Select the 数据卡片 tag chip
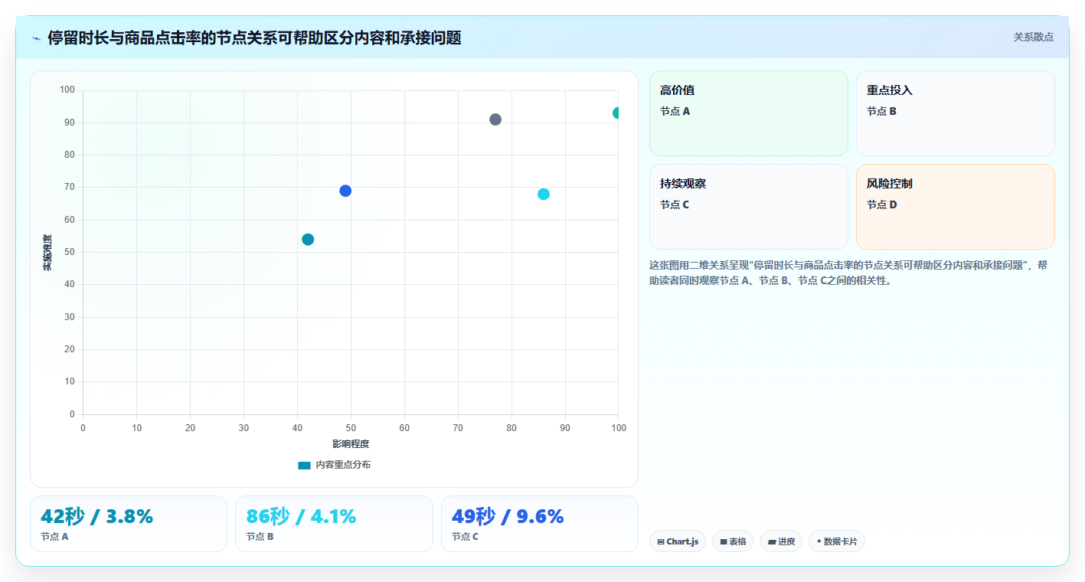Viewport: 1085px width, 582px height. pyautogui.click(x=837, y=541)
